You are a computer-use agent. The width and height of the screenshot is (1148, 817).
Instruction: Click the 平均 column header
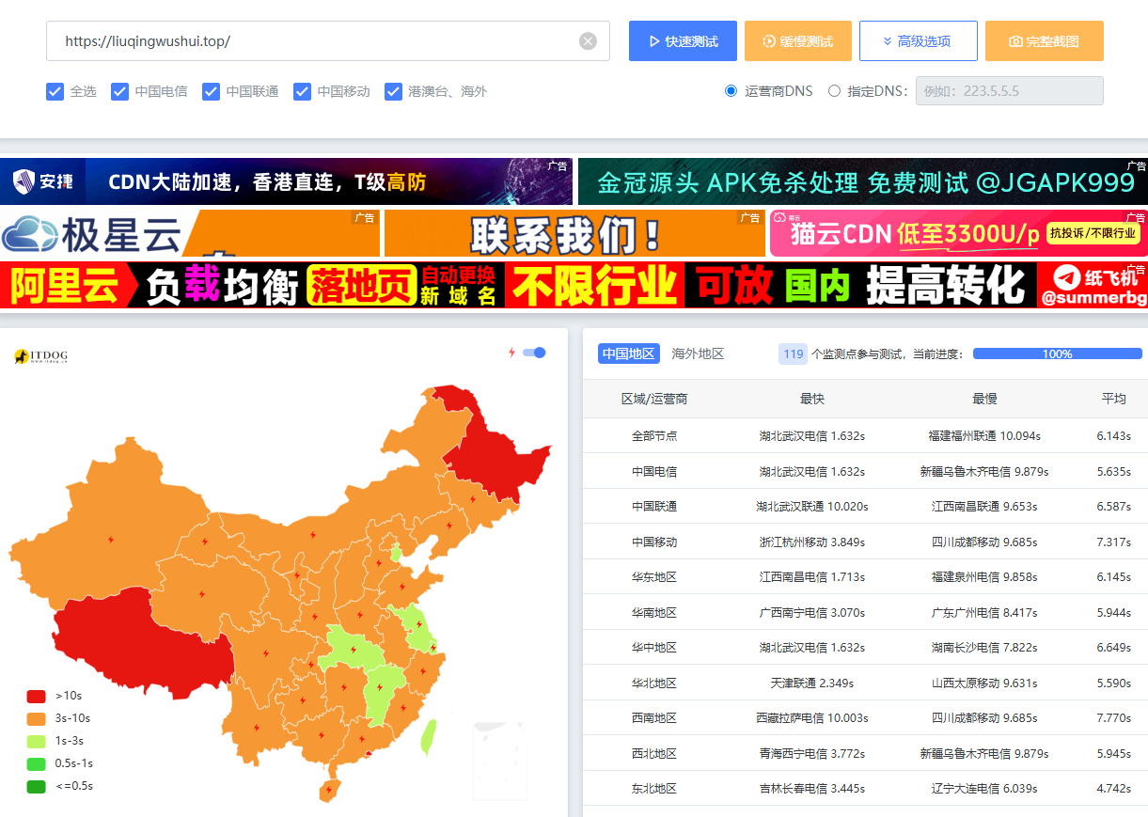pos(1113,399)
